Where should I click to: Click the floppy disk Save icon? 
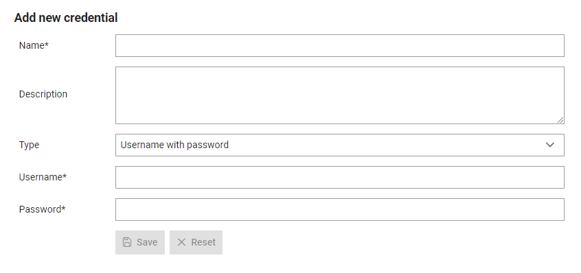tap(127, 242)
